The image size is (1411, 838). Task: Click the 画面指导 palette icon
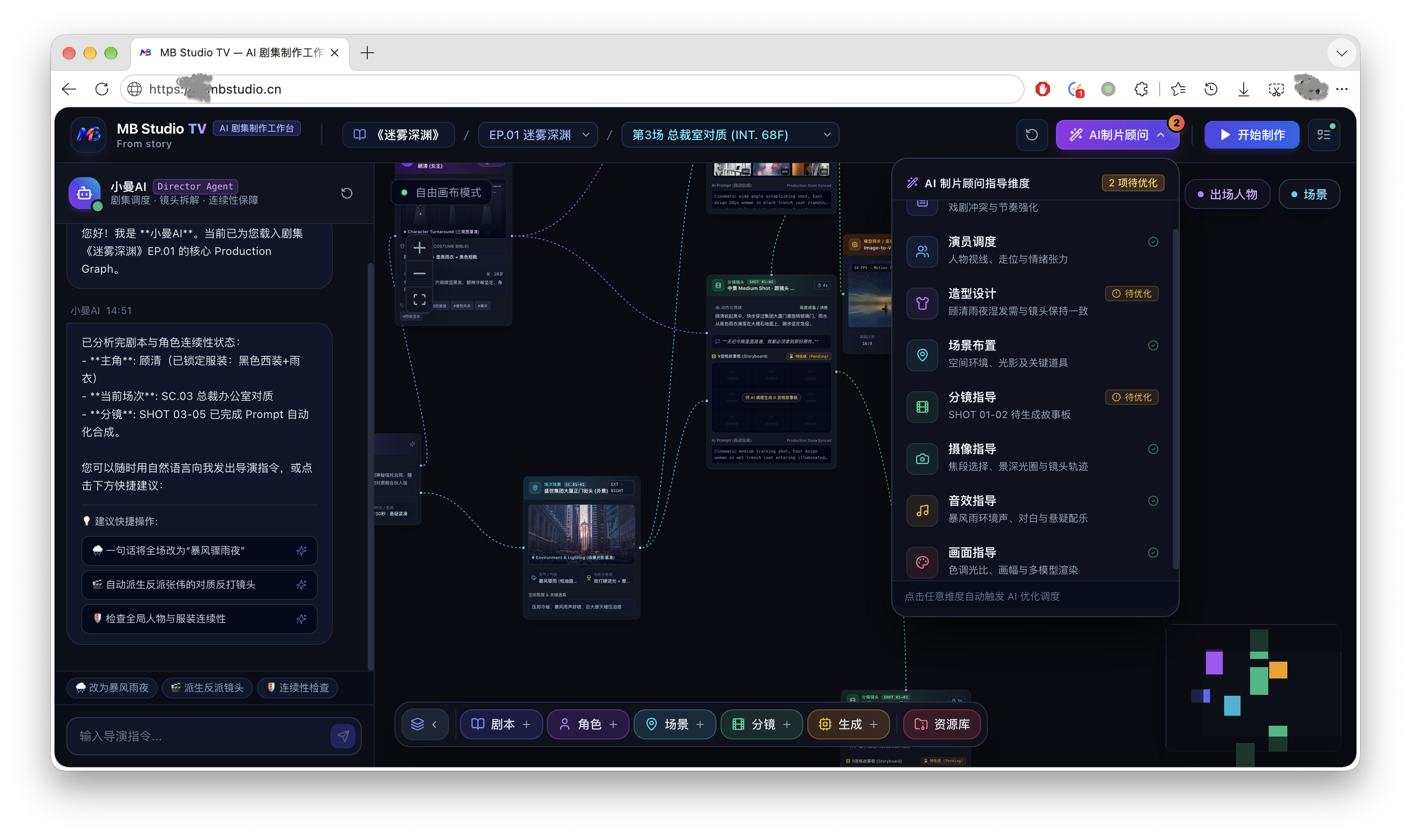coord(922,562)
